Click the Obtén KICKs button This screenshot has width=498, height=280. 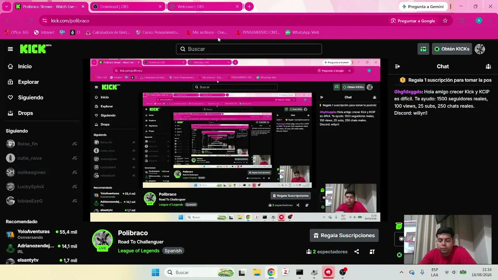coord(452,49)
